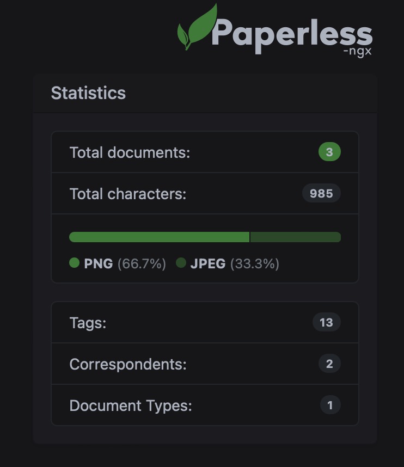
Task: Select the Total documents row
Action: pyautogui.click(x=204, y=152)
